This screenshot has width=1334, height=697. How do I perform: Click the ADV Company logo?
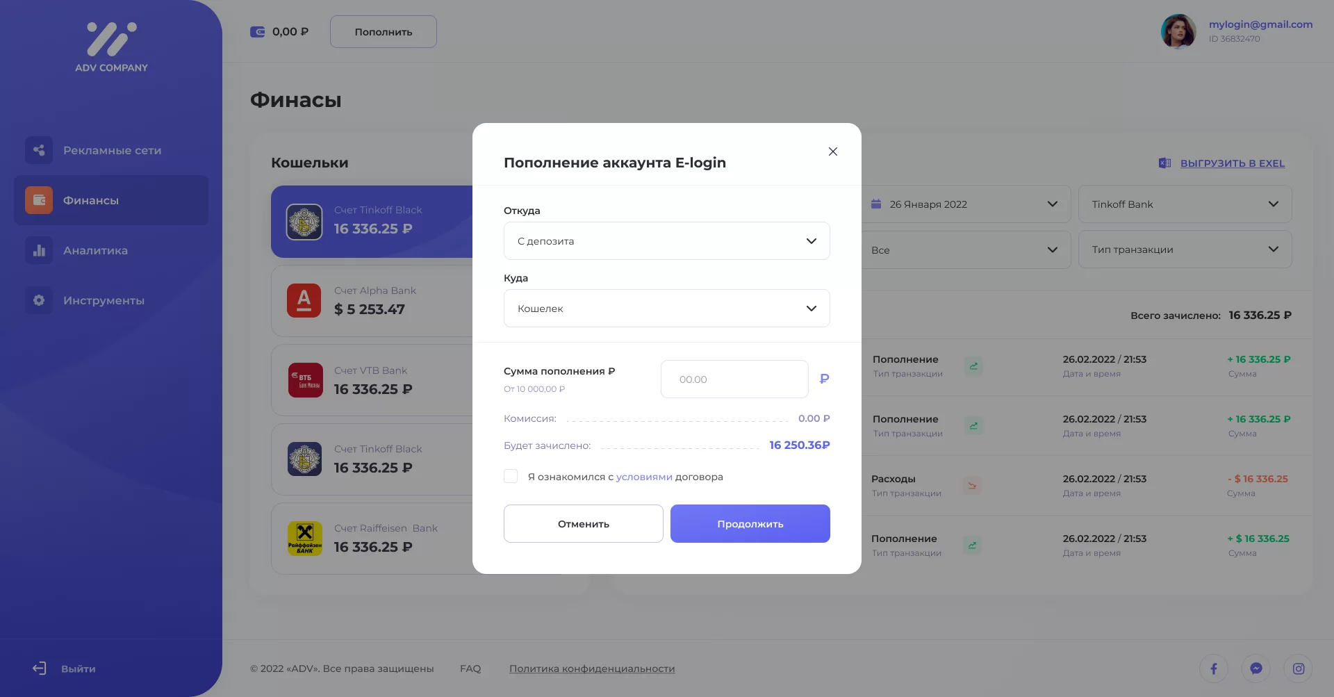[111, 47]
